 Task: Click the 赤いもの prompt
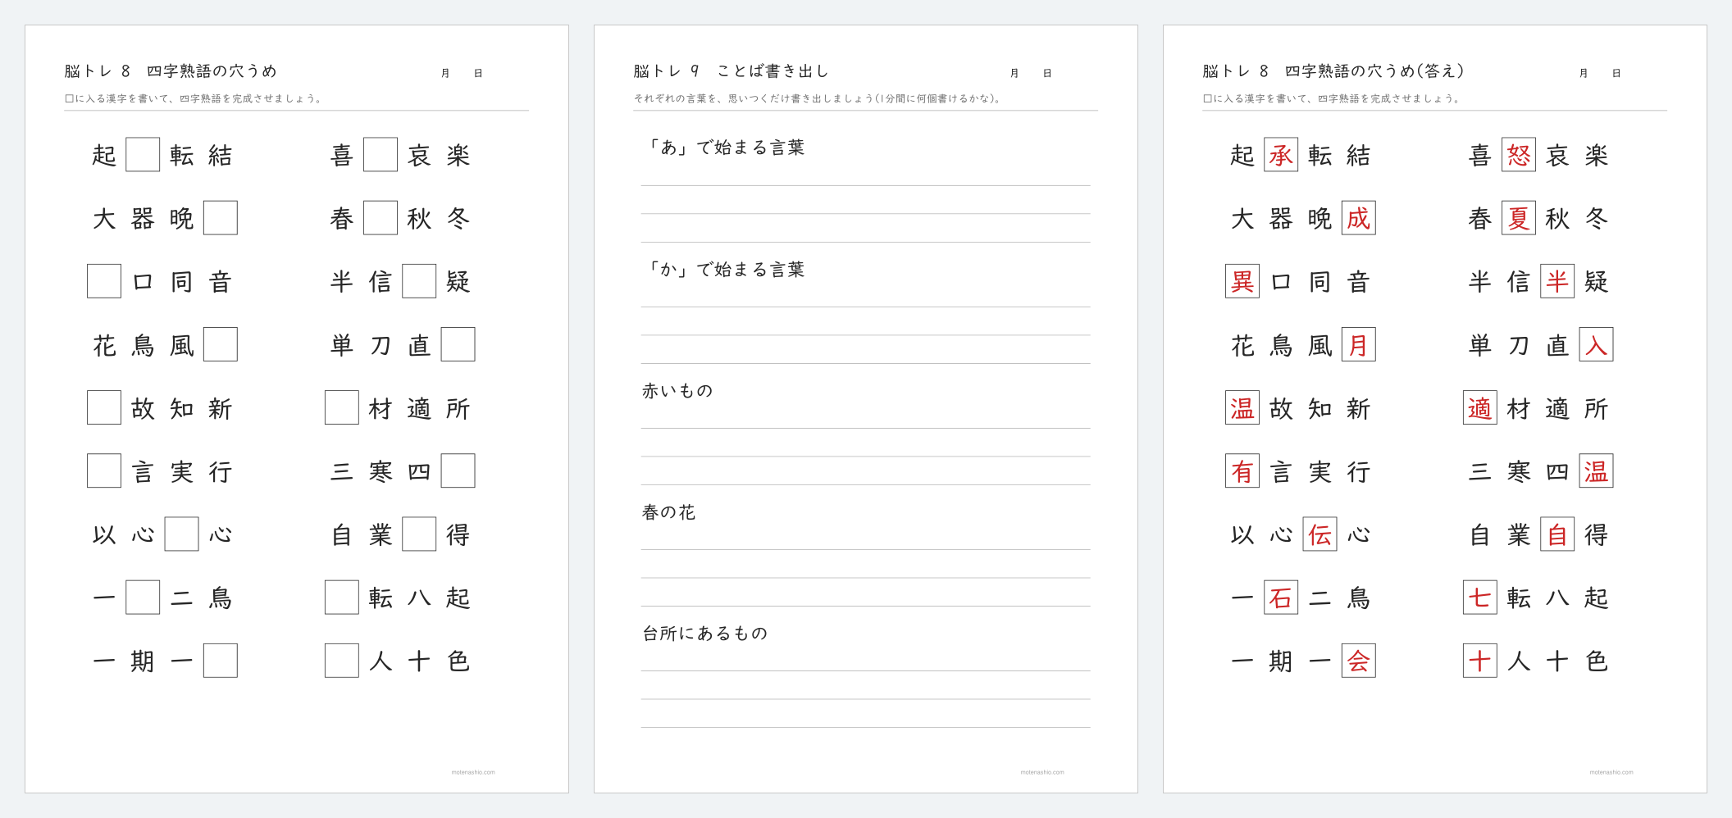[677, 391]
